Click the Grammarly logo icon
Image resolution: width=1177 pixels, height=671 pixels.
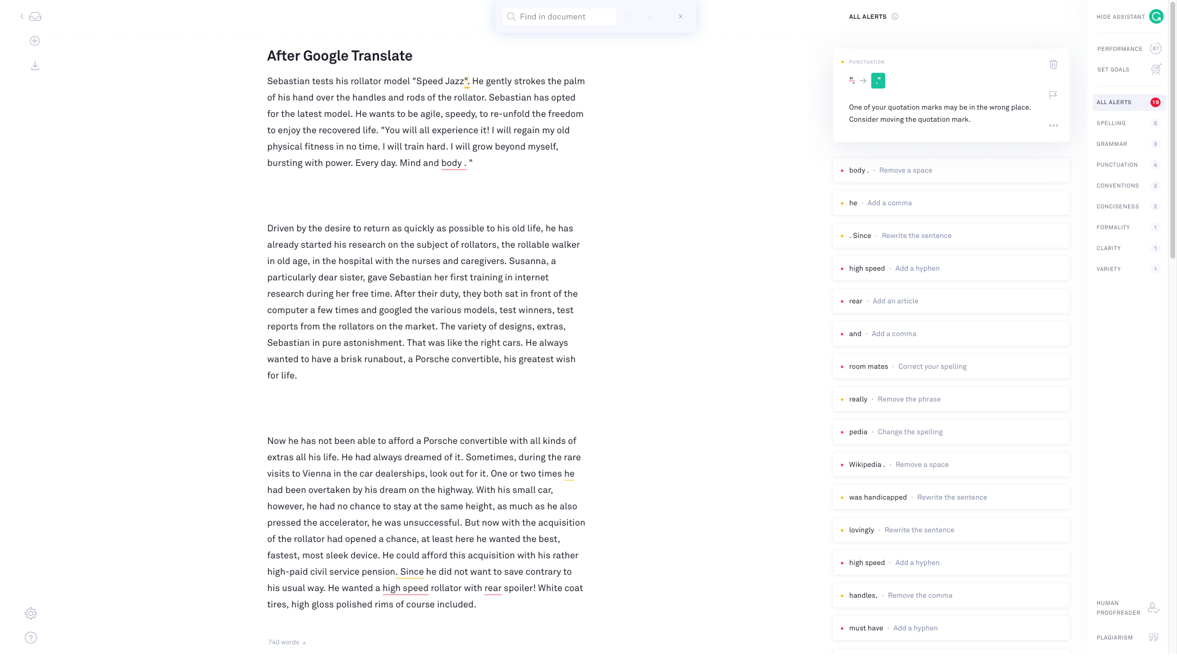pyautogui.click(x=1156, y=16)
